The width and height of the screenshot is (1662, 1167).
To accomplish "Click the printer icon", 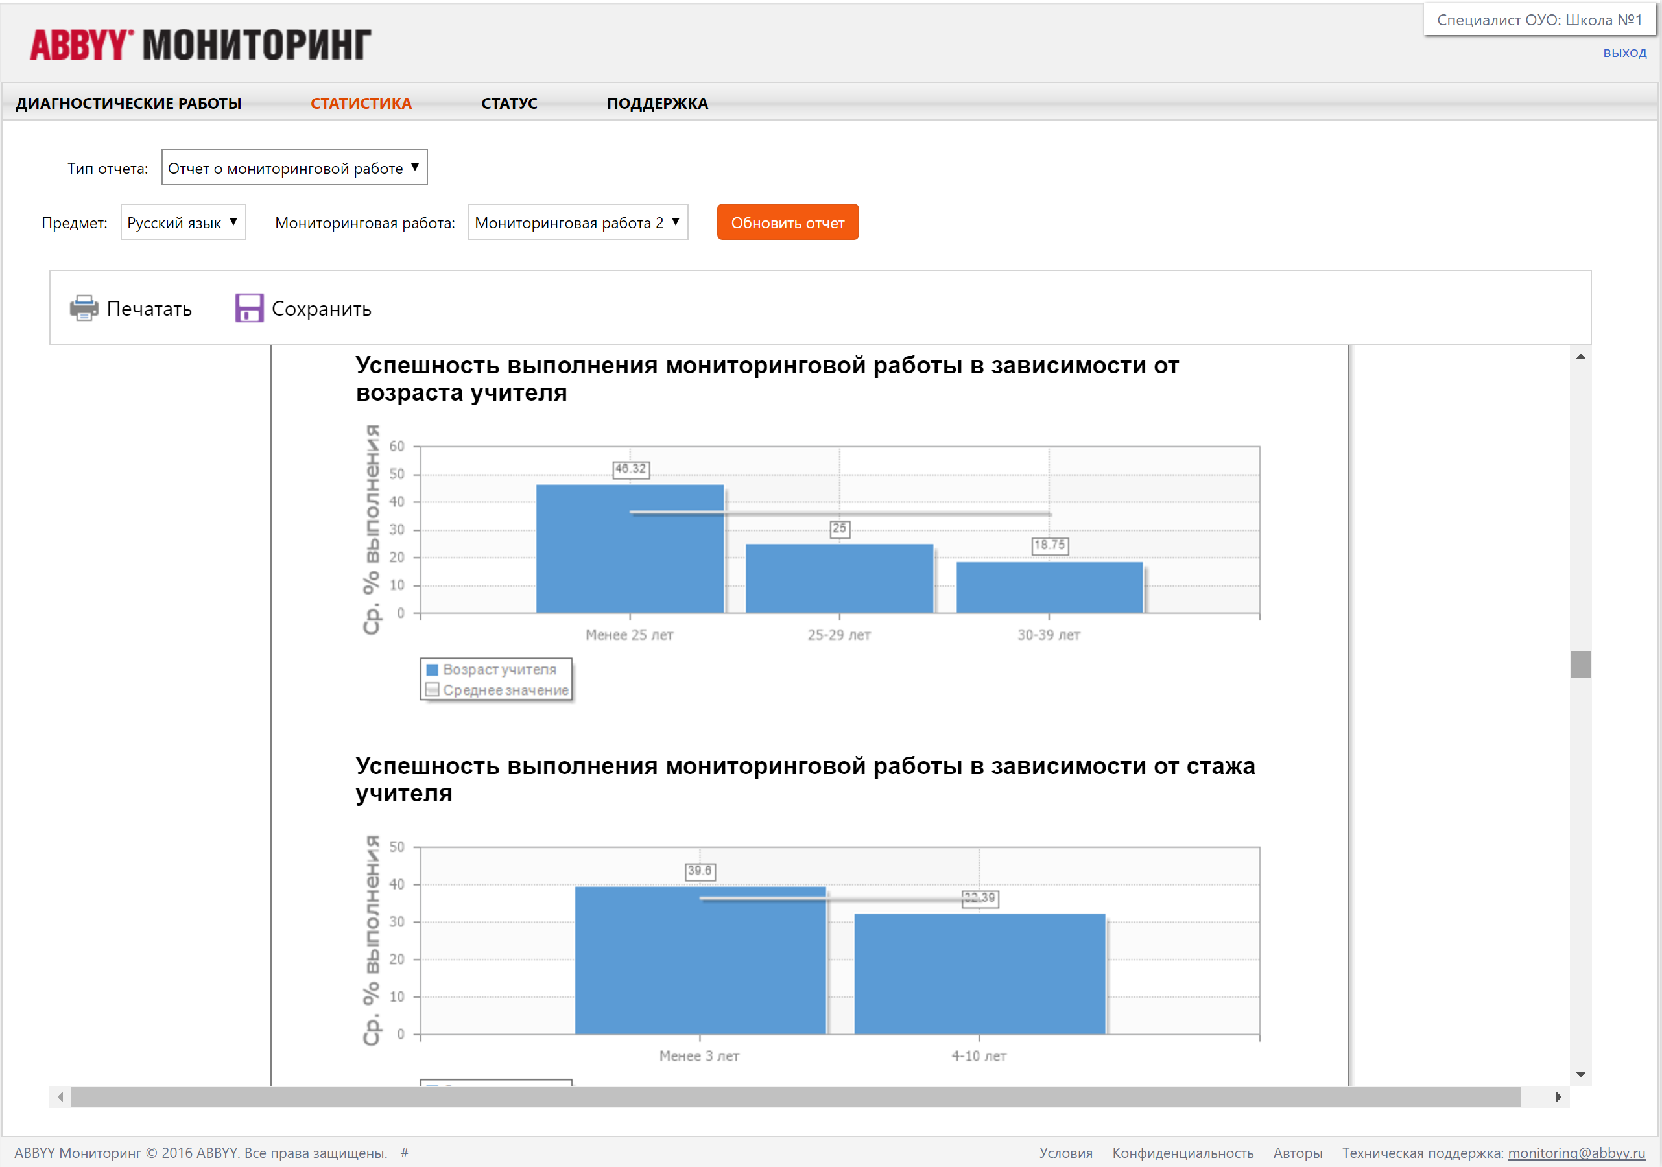I will coord(84,309).
